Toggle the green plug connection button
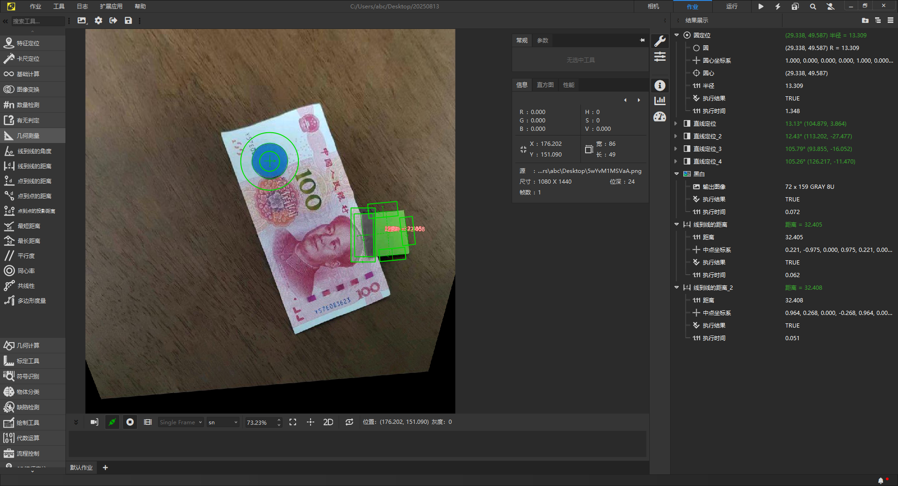 tap(112, 422)
